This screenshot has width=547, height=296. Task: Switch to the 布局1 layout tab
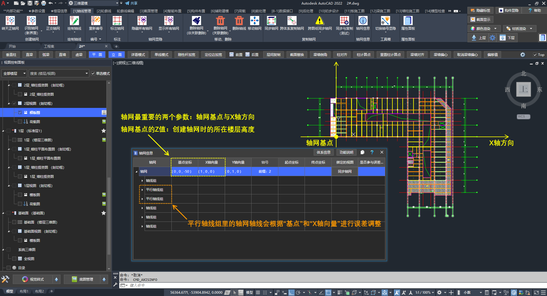[x=24, y=291]
